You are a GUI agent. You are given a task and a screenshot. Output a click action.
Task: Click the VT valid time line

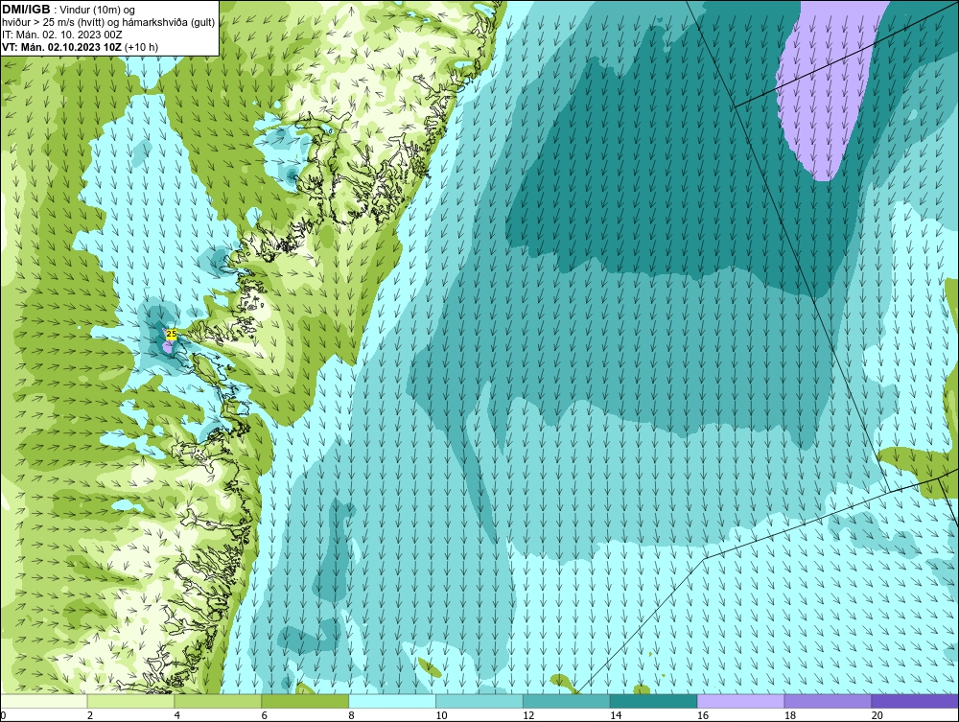coord(80,47)
